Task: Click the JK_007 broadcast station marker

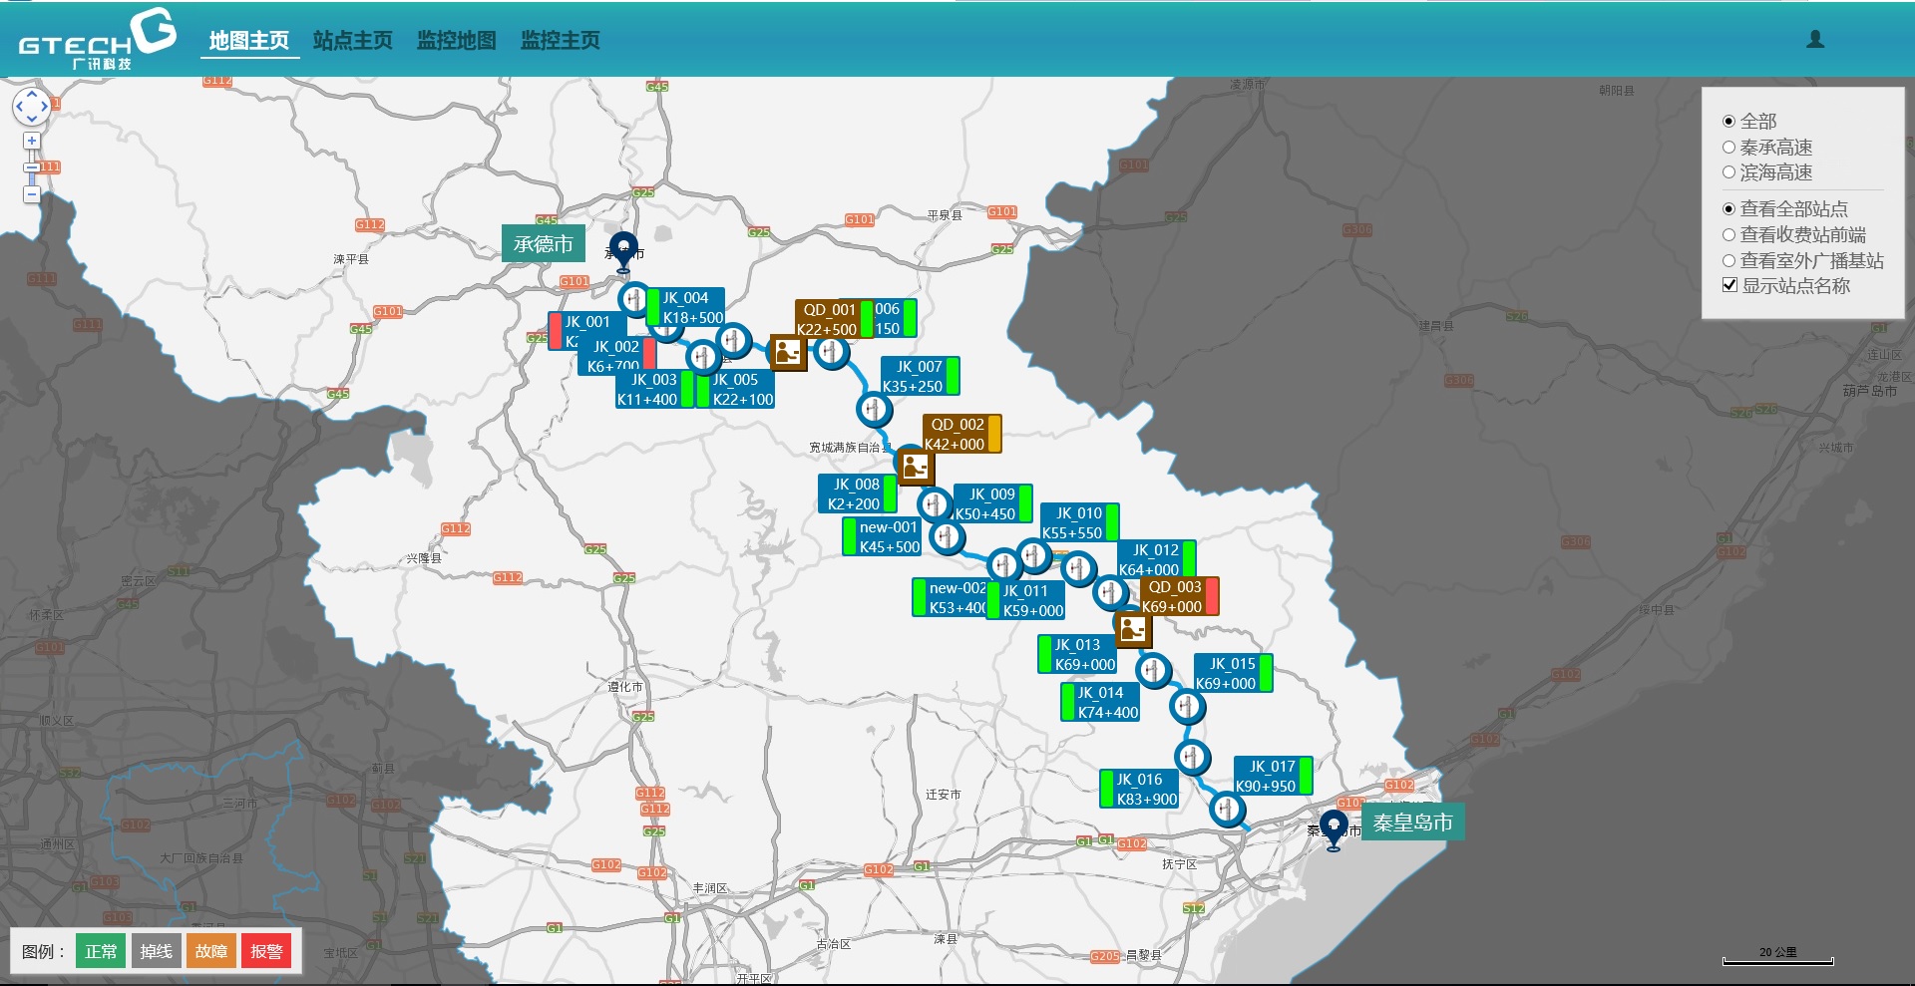Action: coord(874,410)
